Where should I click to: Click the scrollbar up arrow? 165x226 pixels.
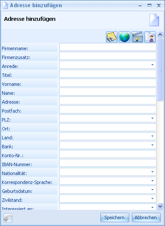tap(160, 34)
